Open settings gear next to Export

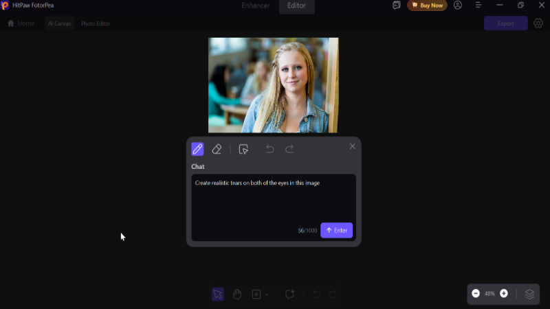coord(538,23)
